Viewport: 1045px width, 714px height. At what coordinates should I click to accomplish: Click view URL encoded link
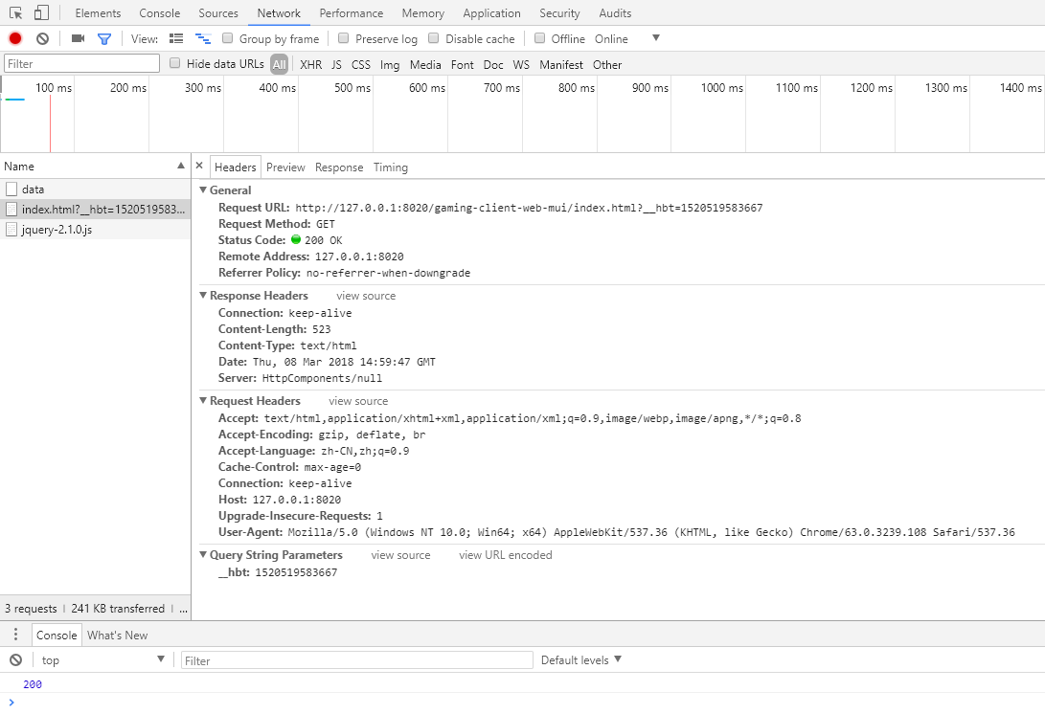(505, 554)
